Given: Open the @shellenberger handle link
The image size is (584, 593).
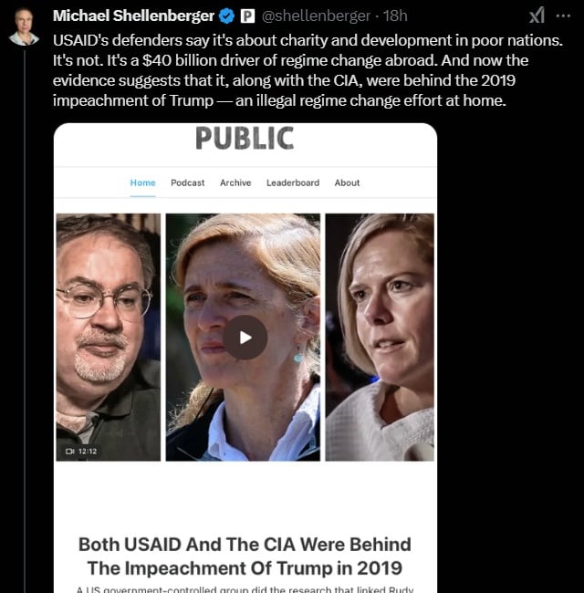Looking at the screenshot, I should [x=316, y=16].
